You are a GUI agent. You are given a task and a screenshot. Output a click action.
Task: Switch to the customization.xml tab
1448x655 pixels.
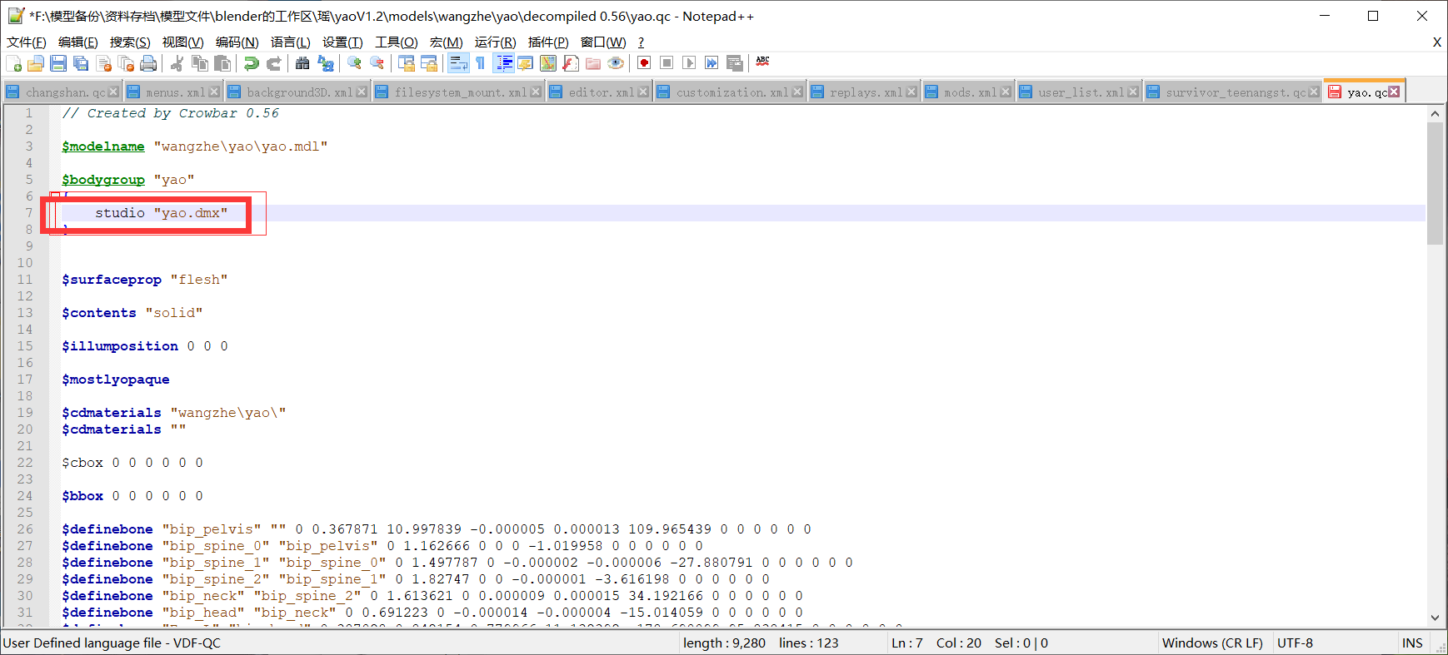click(731, 92)
